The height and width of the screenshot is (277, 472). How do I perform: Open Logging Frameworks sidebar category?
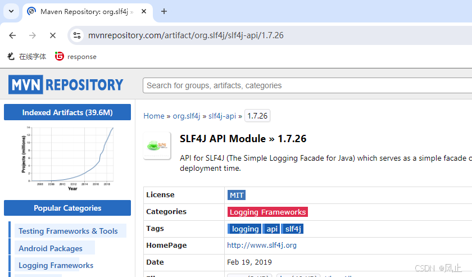tap(56, 265)
